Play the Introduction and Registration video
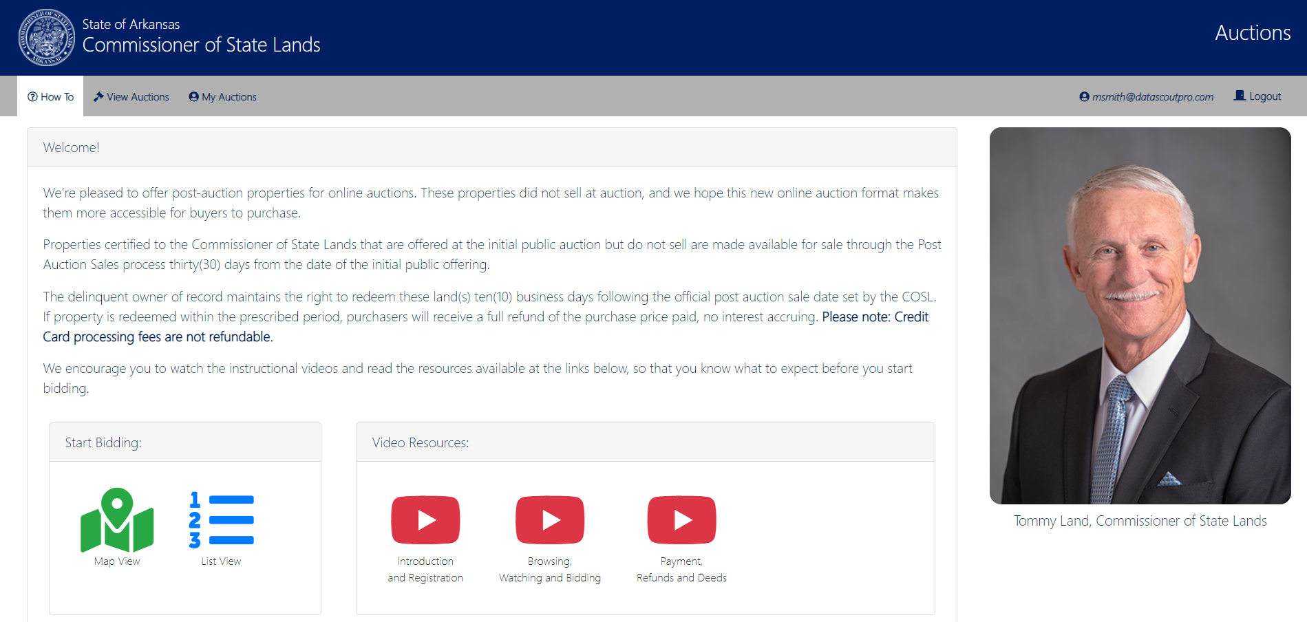This screenshot has height=622, width=1307. 425,520
